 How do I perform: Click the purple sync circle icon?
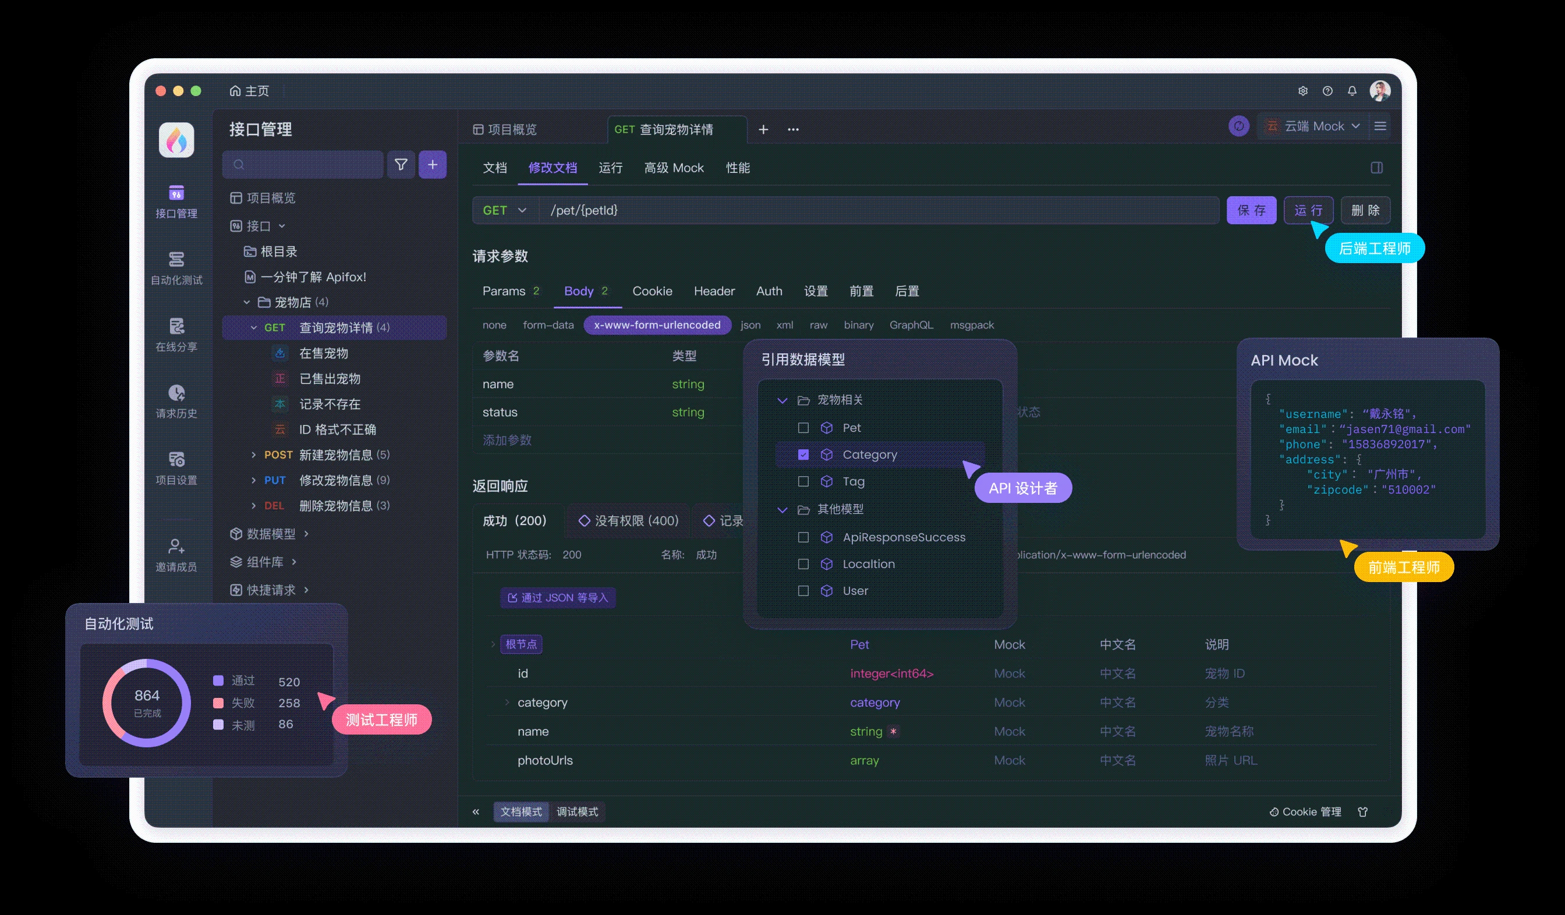pos(1239,126)
